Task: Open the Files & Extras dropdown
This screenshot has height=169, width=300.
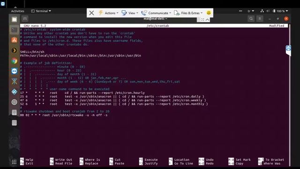Action: (188, 13)
